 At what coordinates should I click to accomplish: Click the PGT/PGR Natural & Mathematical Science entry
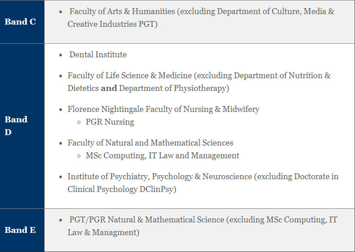pos(147,220)
